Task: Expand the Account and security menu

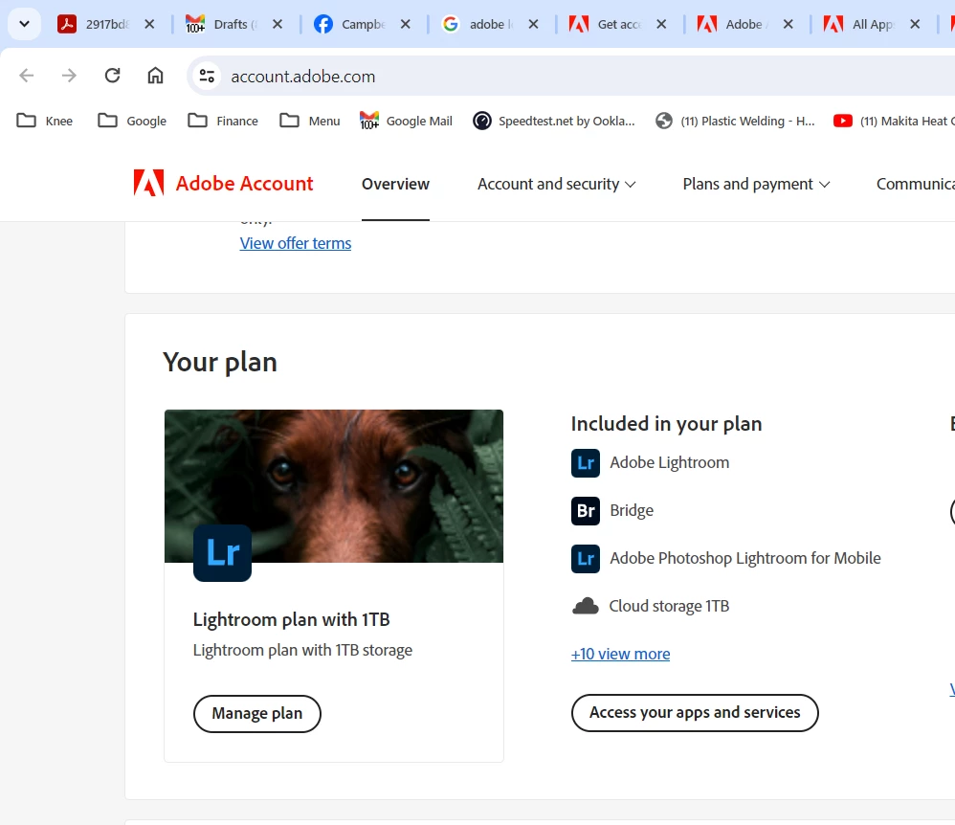Action: coord(556,184)
